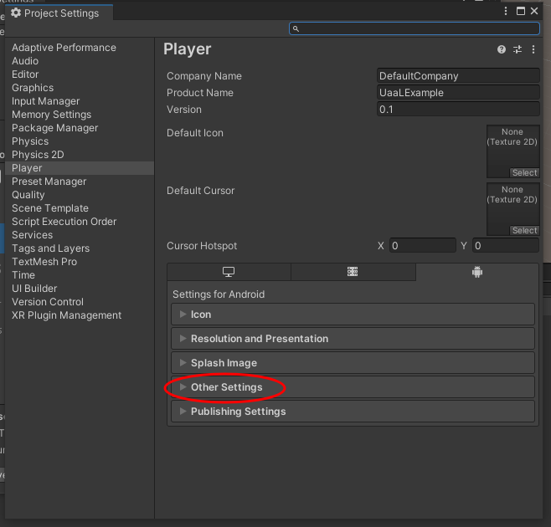Maximize the Project Settings window
Image resolution: width=551 pixels, height=527 pixels.
[x=520, y=11]
